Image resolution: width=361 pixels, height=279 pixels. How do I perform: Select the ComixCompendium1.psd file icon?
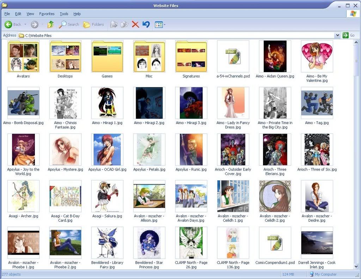tap(275, 243)
